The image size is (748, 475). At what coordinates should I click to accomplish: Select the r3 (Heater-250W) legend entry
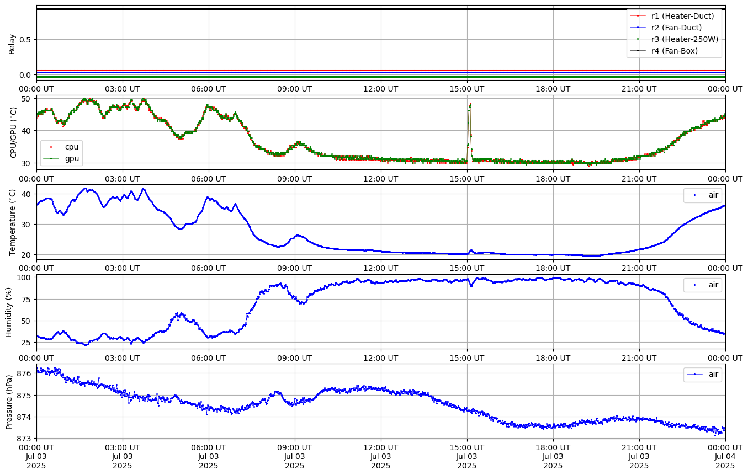coord(675,39)
